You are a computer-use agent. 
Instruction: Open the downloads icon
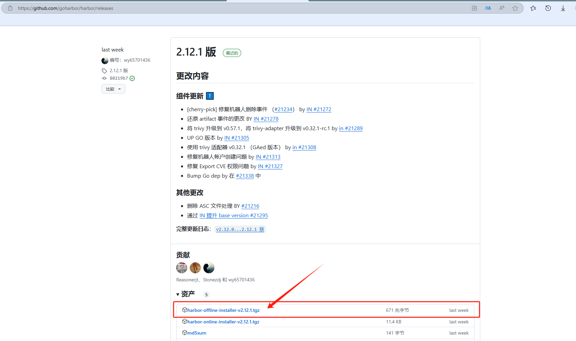(x=563, y=8)
